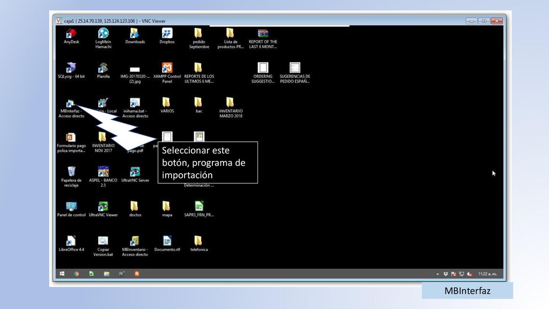Select the IMG-20170320 jpg image file
549x309 pixels.
coord(135,75)
